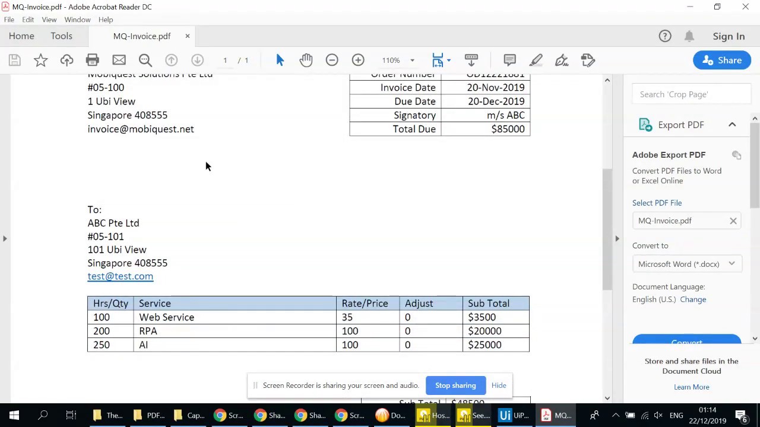Choose the Selection arrow tool

280,60
